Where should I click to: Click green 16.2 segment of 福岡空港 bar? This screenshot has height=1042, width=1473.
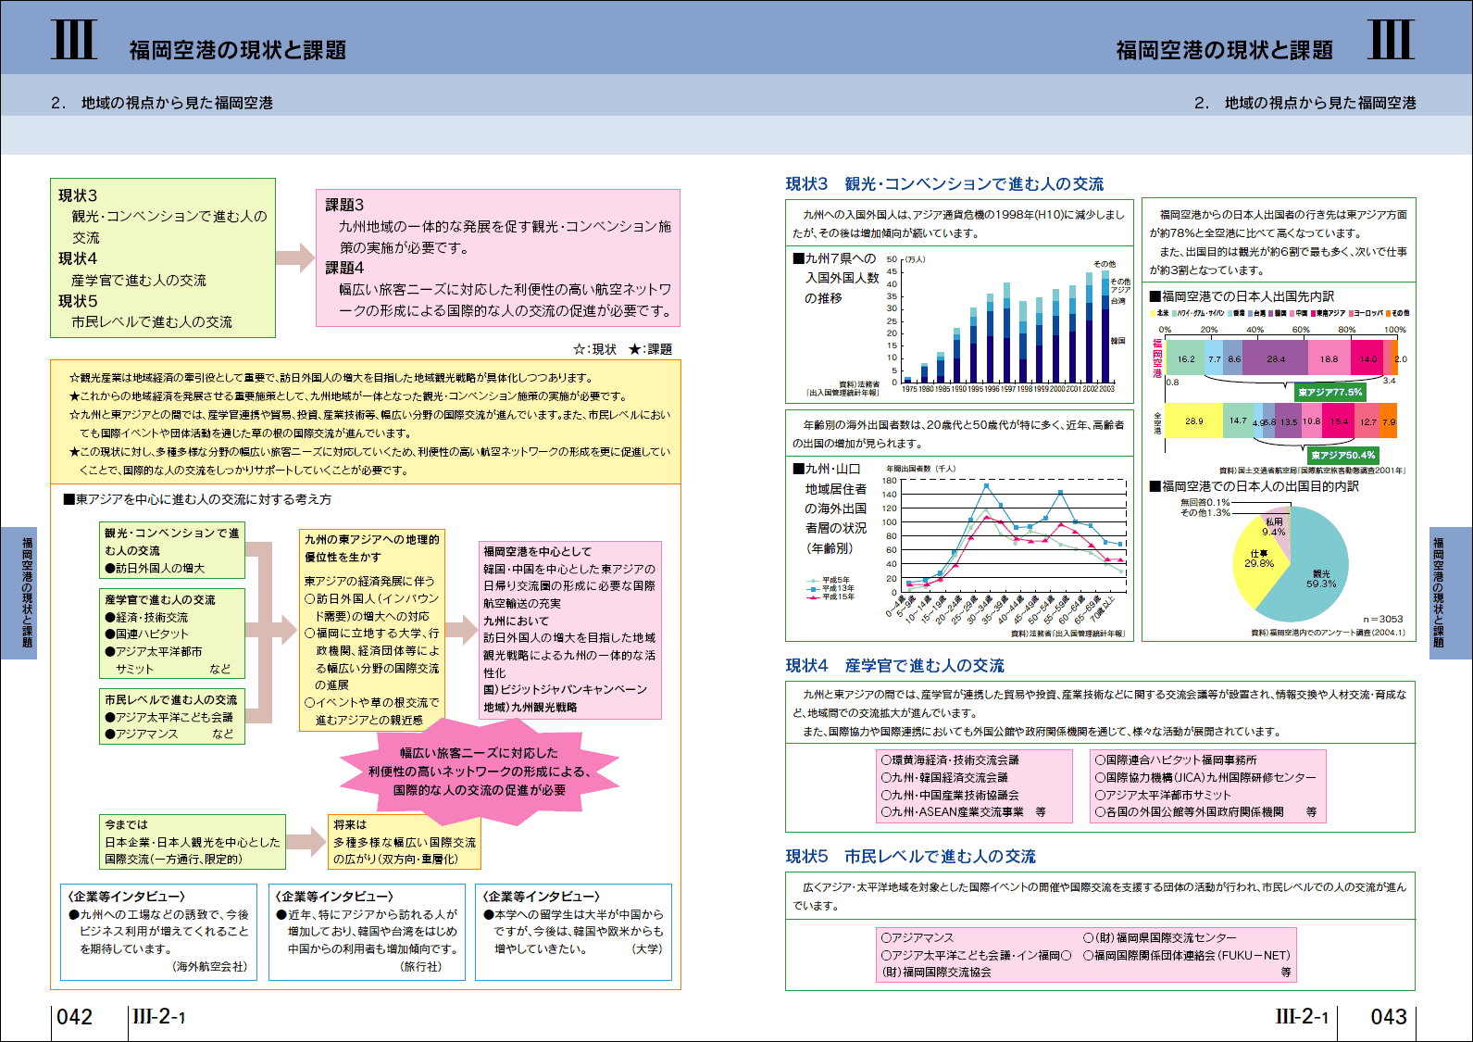coord(1185,358)
